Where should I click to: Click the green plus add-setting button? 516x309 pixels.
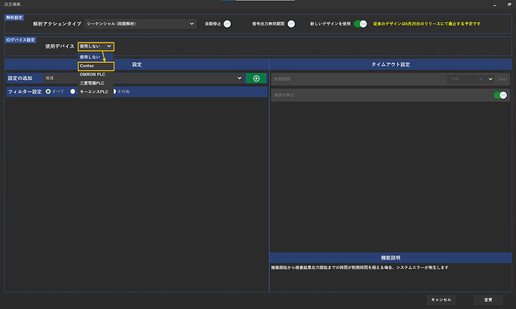tap(256, 79)
